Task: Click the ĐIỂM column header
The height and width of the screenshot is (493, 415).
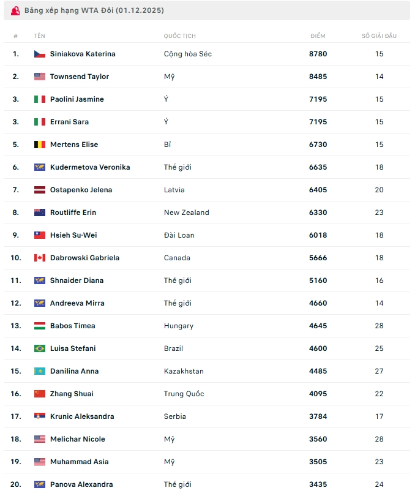Action: pos(318,36)
